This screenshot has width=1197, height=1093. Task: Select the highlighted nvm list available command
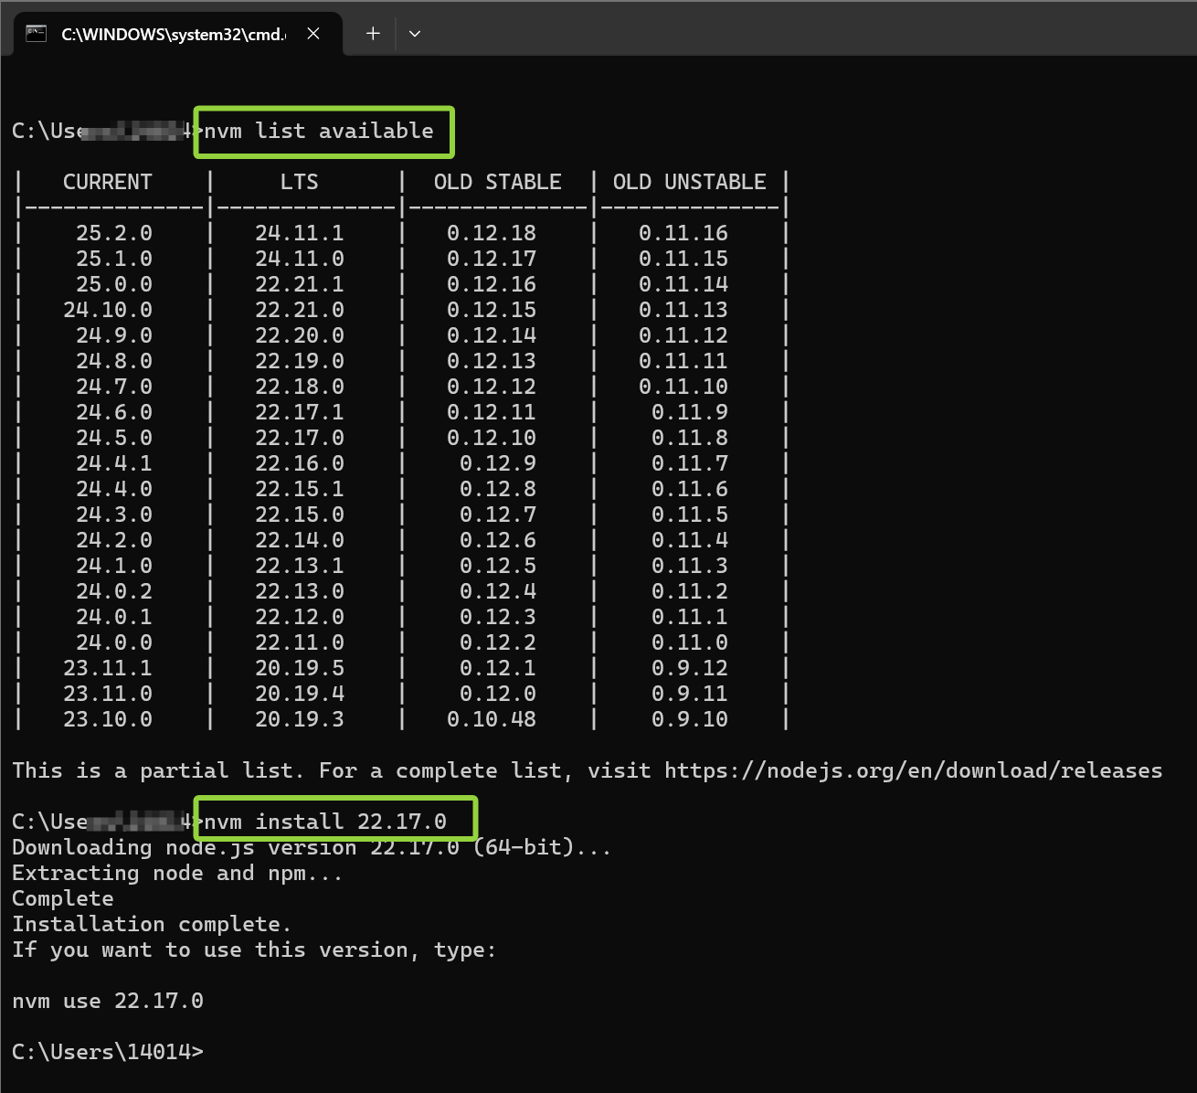pos(322,131)
